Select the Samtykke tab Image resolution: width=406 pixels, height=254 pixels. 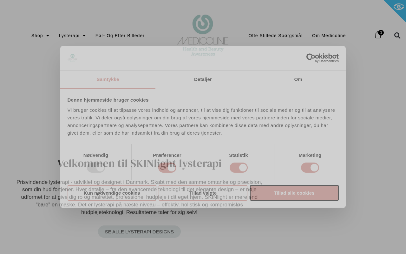108,79
